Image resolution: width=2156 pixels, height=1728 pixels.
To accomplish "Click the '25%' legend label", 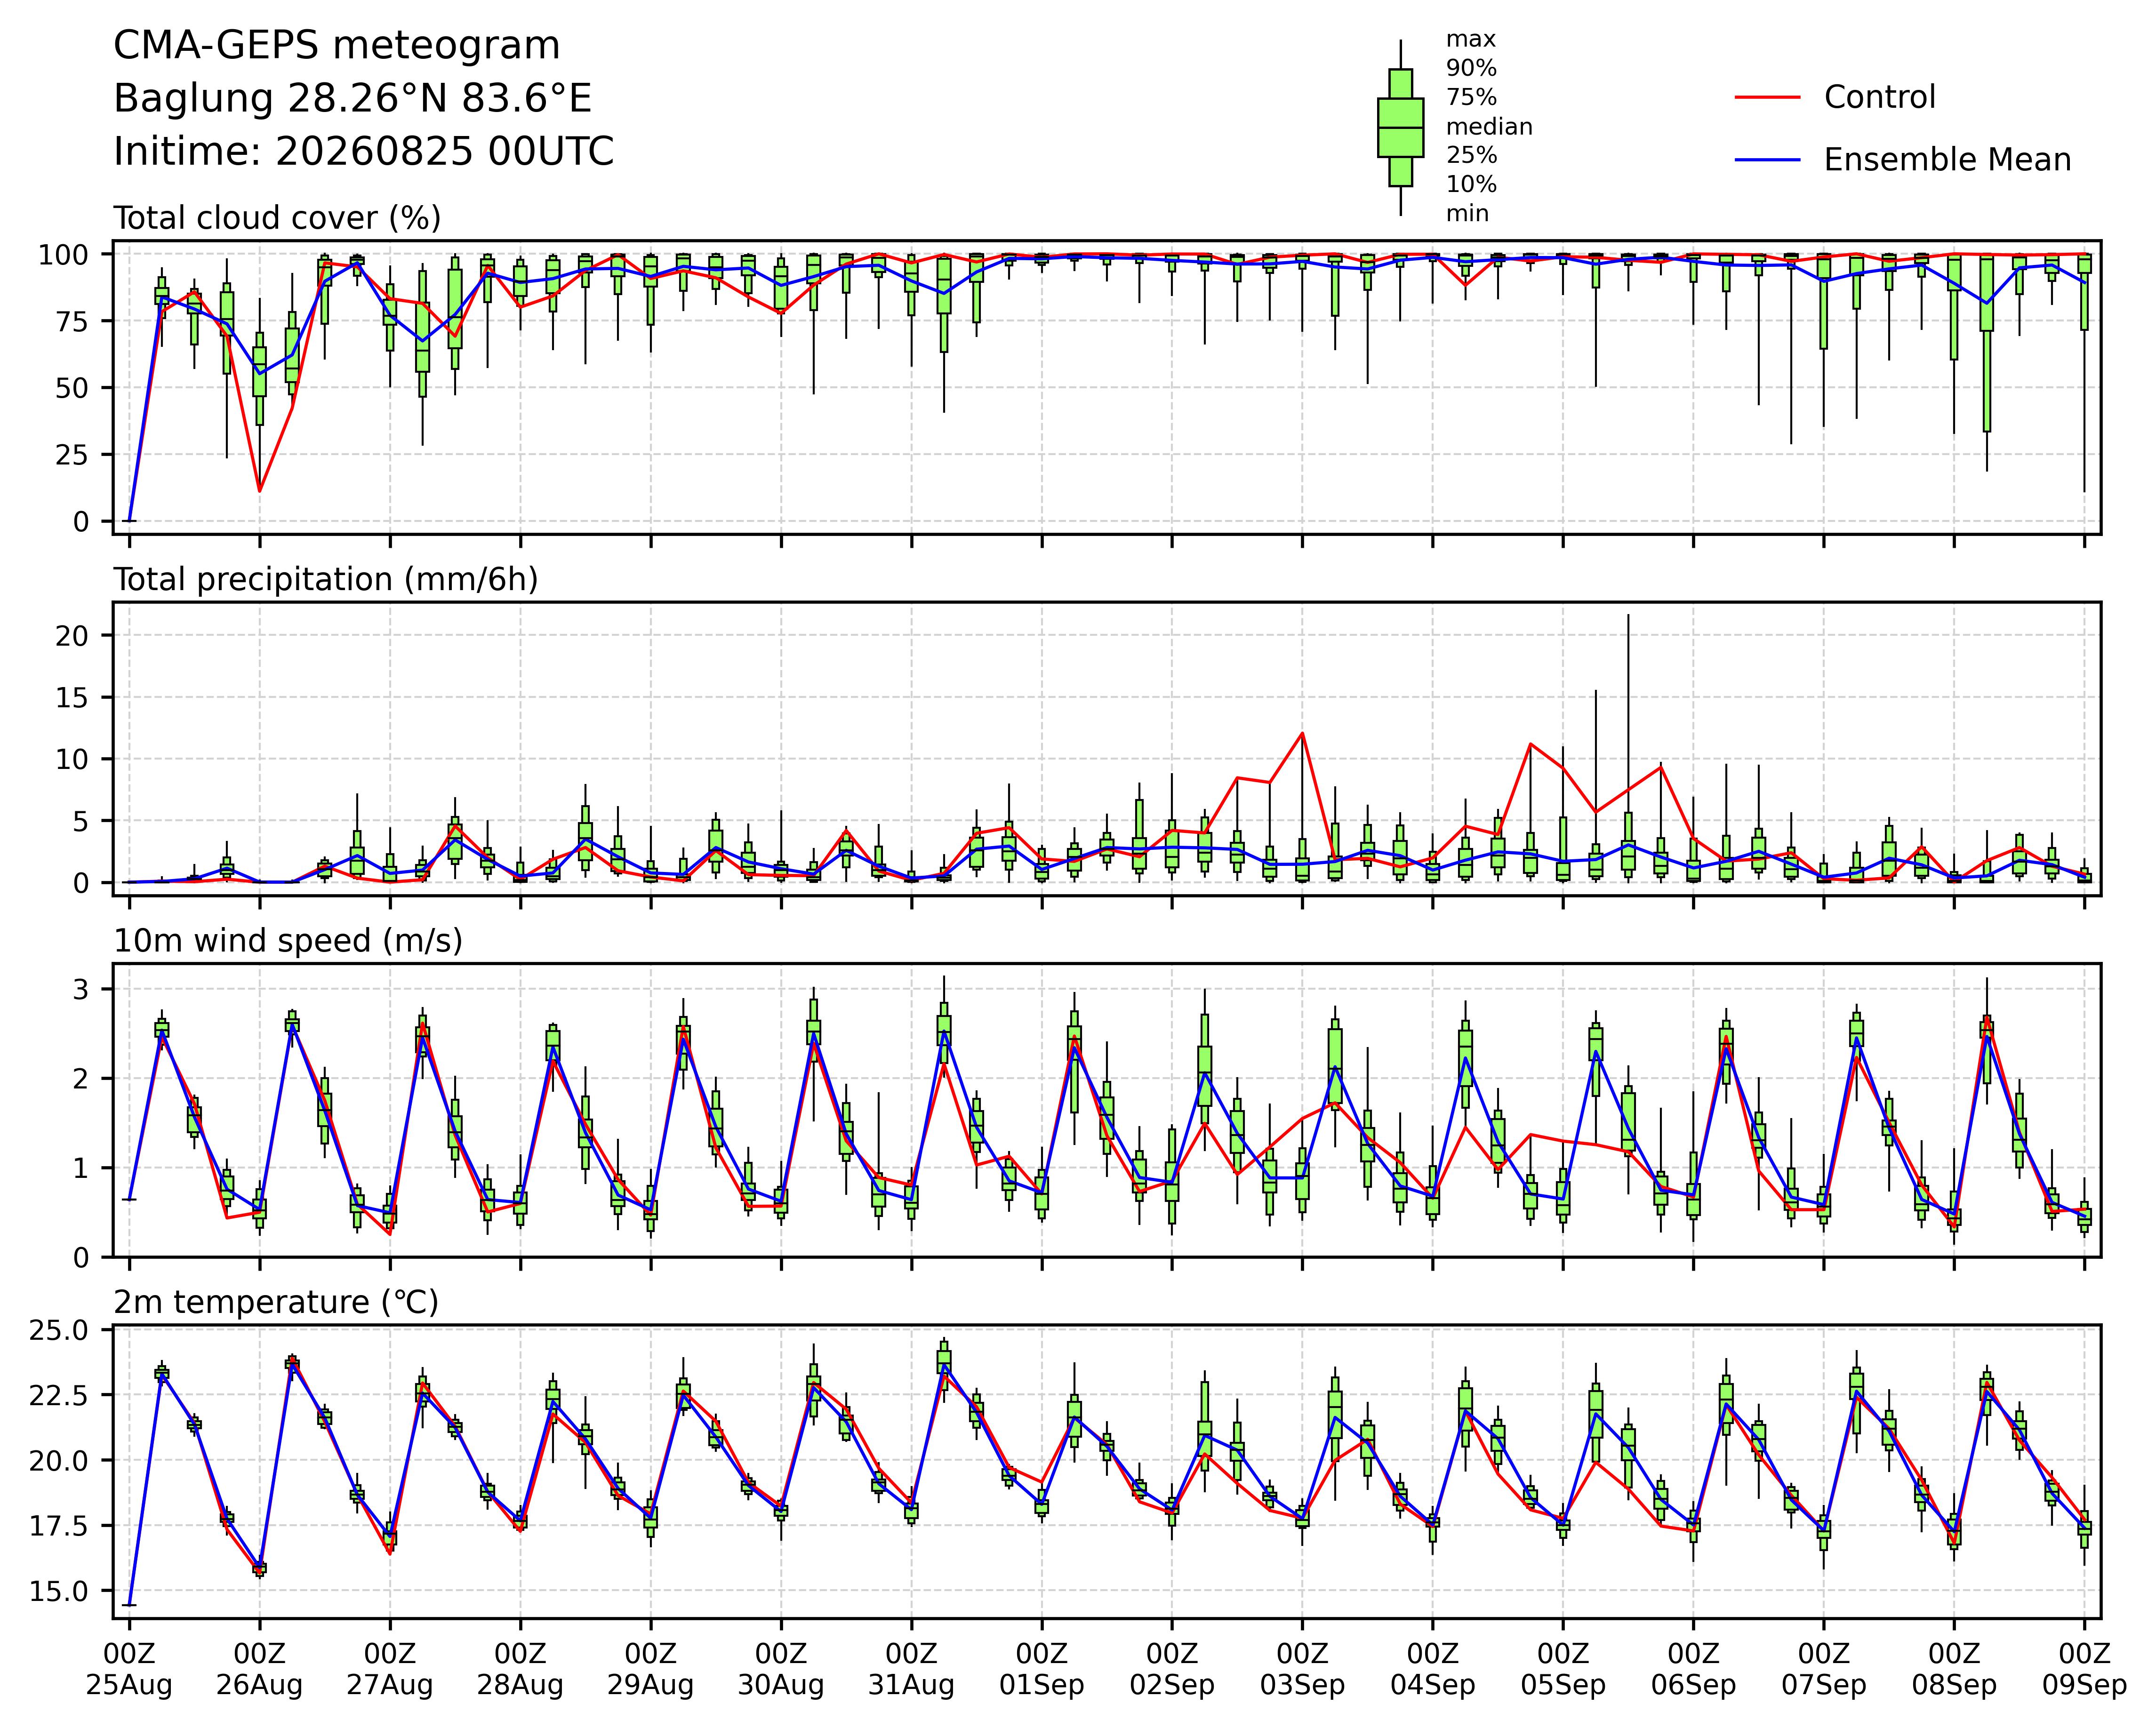I will [x=1471, y=156].
